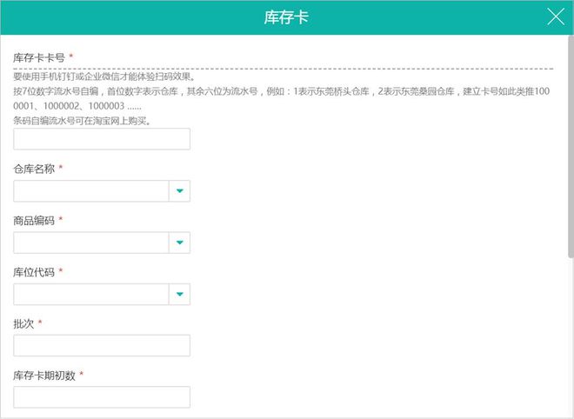
Task: Click the 库存卡期初数 label
Action: pyautogui.click(x=44, y=376)
